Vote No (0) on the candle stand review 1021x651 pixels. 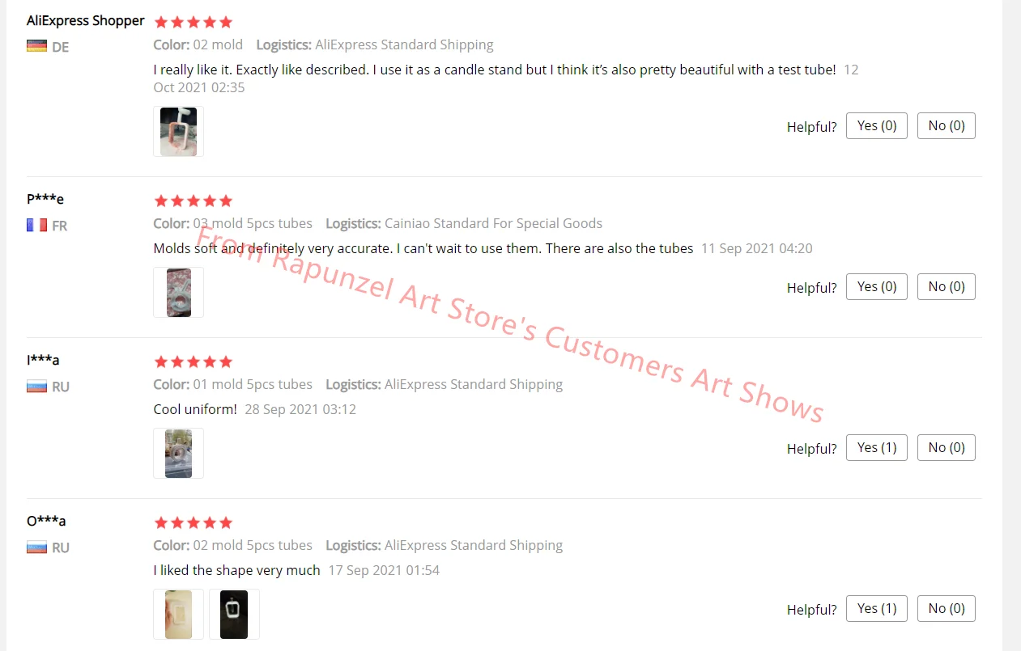click(x=947, y=125)
